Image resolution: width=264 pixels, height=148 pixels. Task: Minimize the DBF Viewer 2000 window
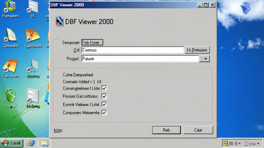(200, 5)
